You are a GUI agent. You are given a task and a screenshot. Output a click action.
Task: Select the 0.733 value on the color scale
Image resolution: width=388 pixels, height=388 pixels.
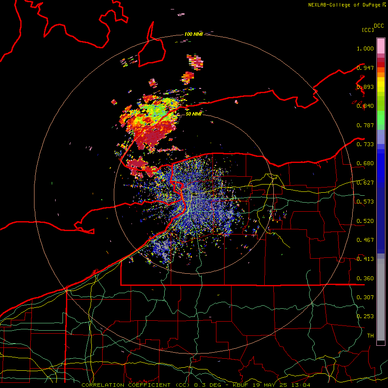tap(365, 144)
